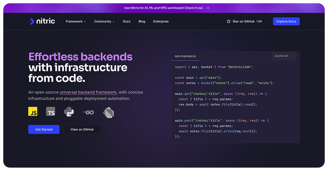Screen dimensions: 328x171
Task: Expand the Framework menu
Action: pyautogui.click(x=76, y=21)
